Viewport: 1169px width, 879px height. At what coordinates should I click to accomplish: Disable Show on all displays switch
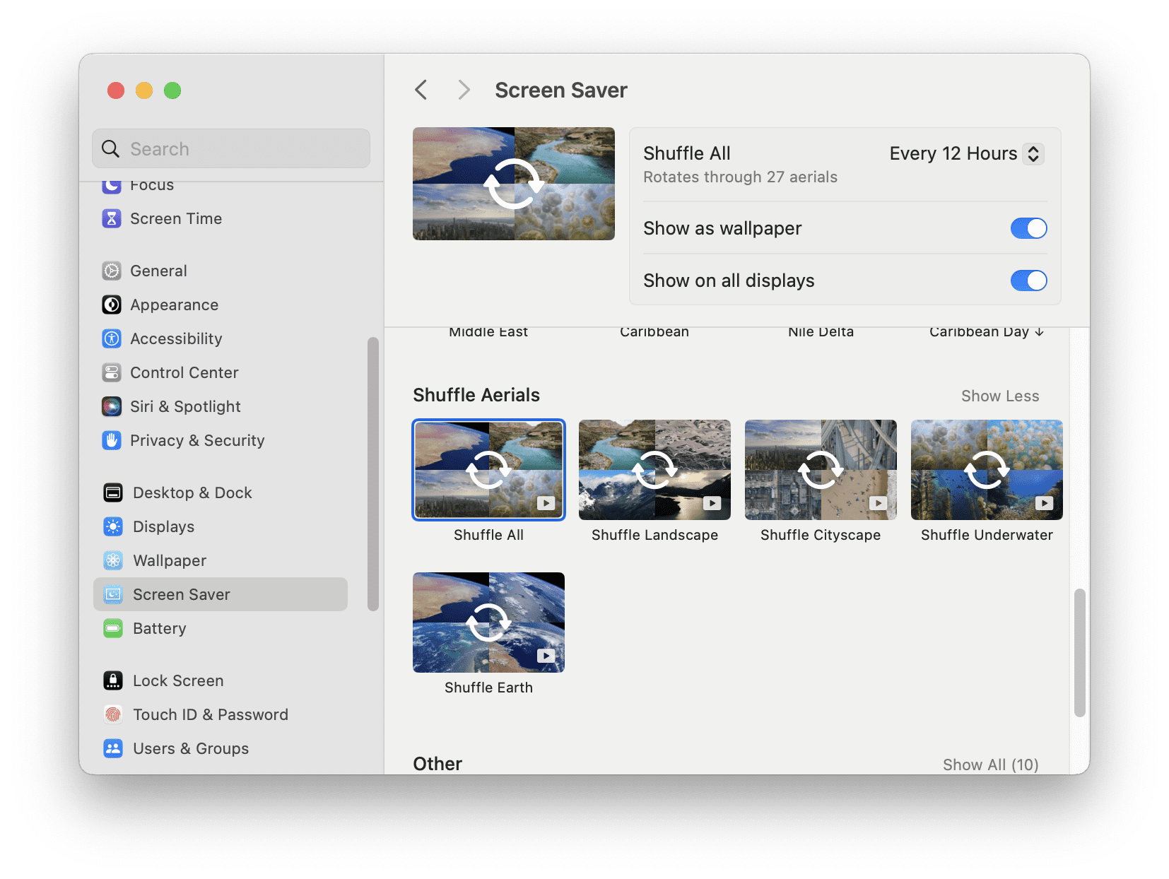pos(1028,281)
